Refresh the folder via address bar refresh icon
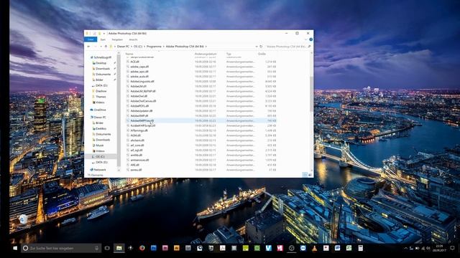The image size is (460, 258). 261,47
